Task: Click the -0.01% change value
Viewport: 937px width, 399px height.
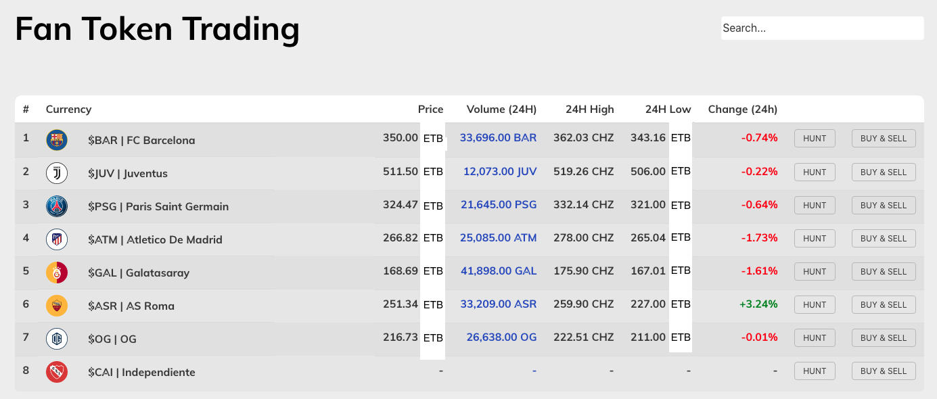Action: [x=760, y=337]
